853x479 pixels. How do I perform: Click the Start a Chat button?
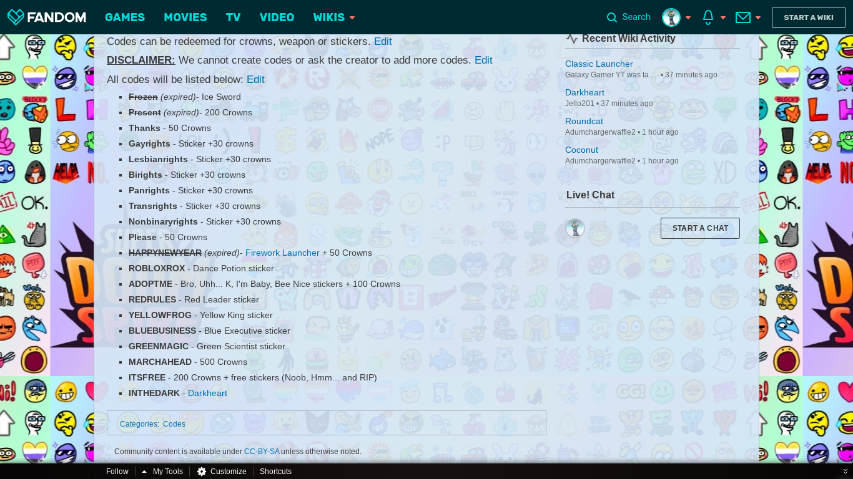point(700,228)
